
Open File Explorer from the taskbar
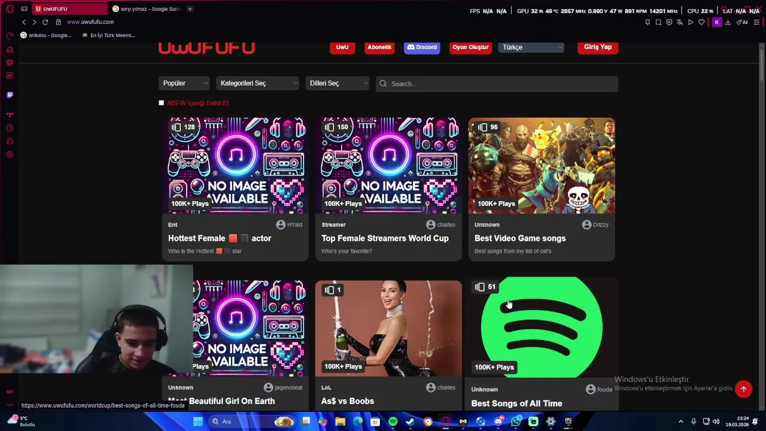click(x=340, y=421)
